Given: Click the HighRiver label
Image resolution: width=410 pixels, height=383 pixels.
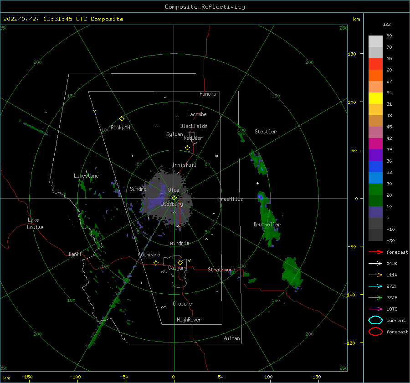Looking at the screenshot, I should point(189,320).
